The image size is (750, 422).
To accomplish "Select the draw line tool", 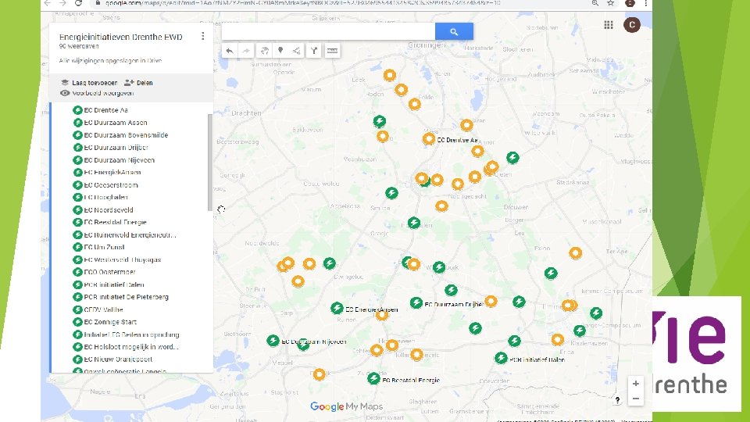I will click(297, 51).
